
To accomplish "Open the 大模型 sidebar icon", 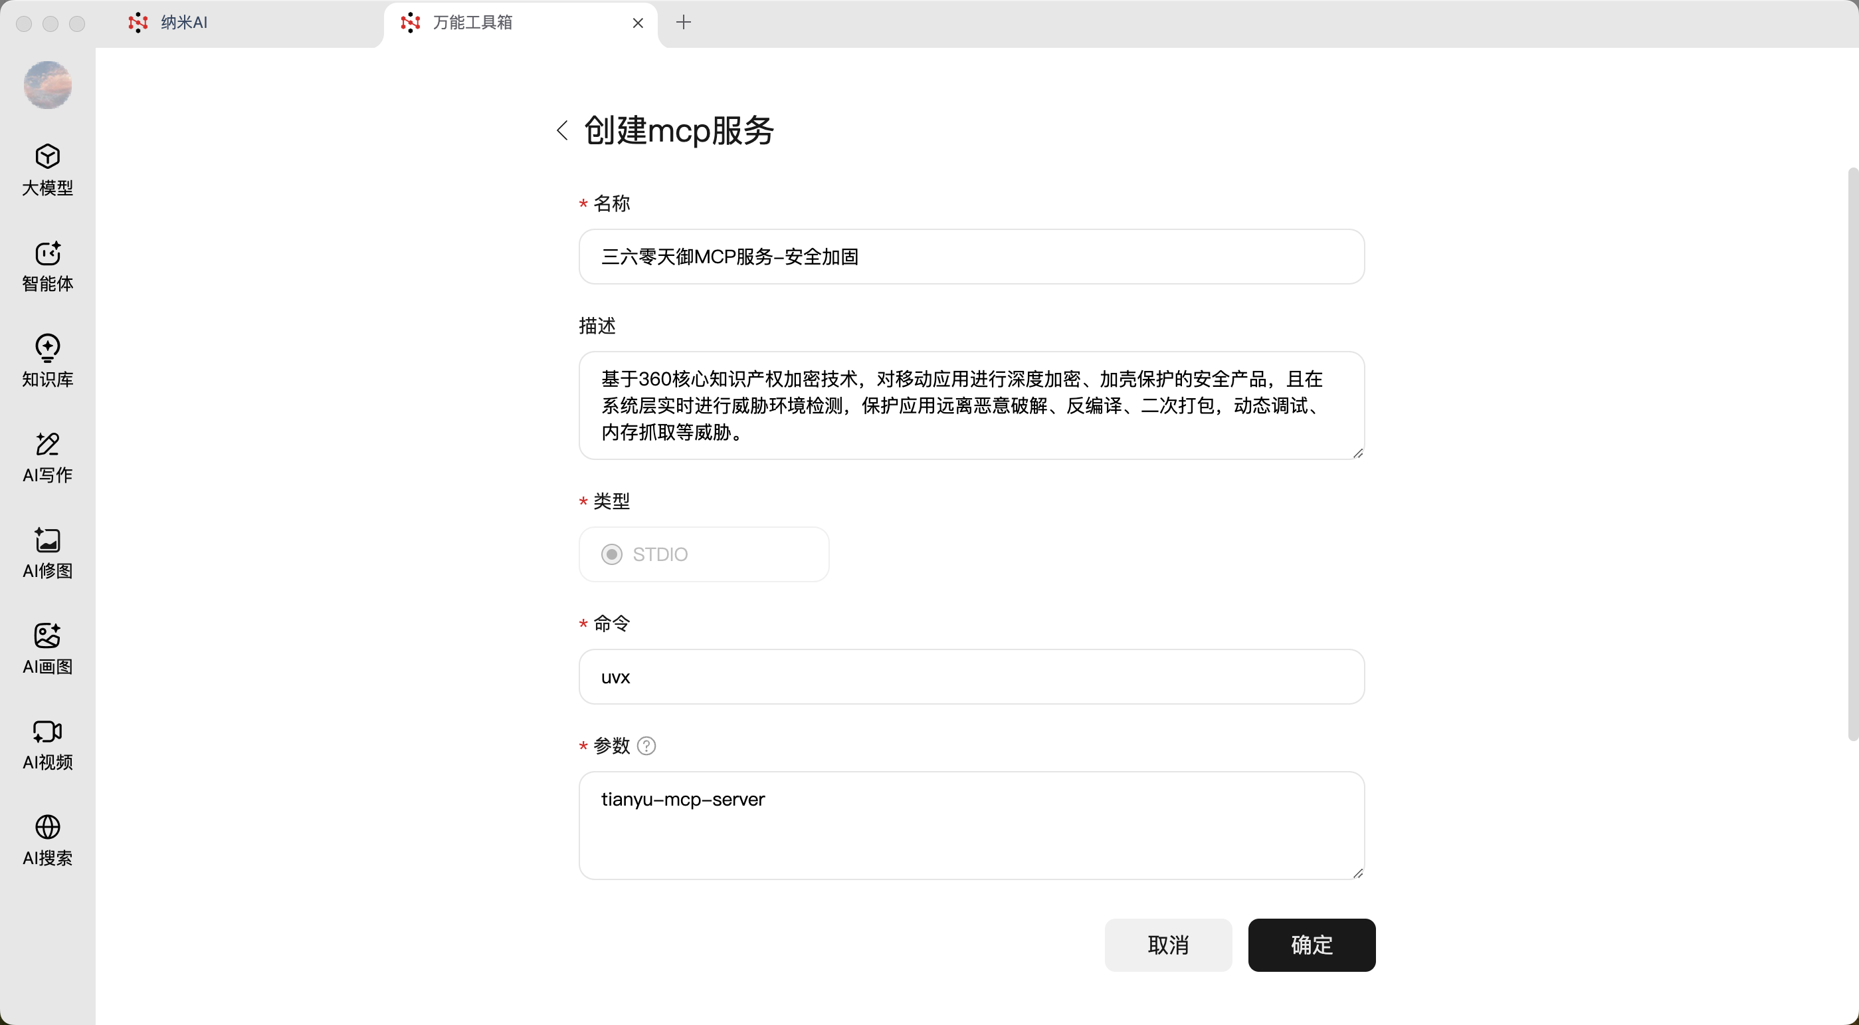I will tap(48, 157).
